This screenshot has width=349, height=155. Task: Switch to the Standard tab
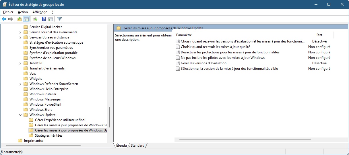point(137,146)
